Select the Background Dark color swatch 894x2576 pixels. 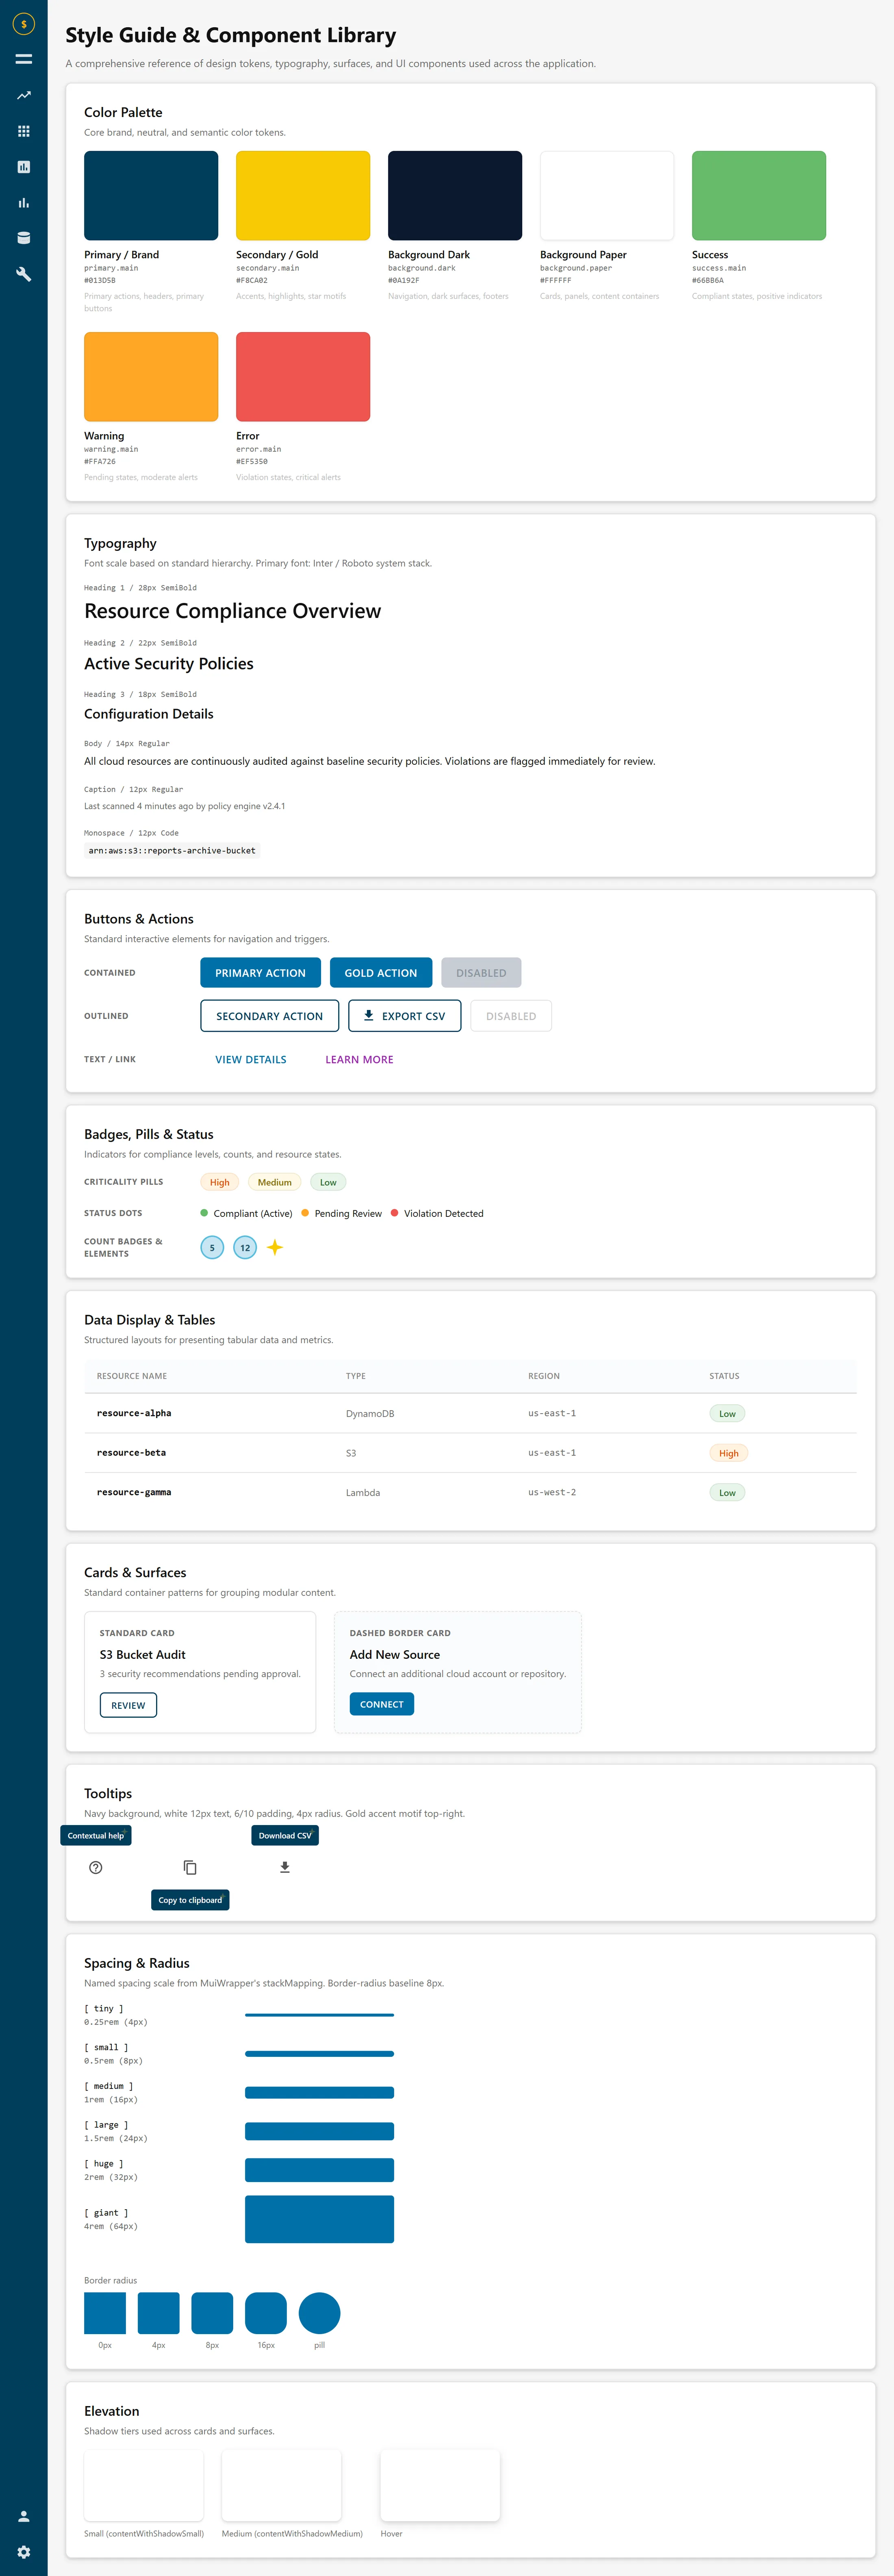pyautogui.click(x=455, y=195)
